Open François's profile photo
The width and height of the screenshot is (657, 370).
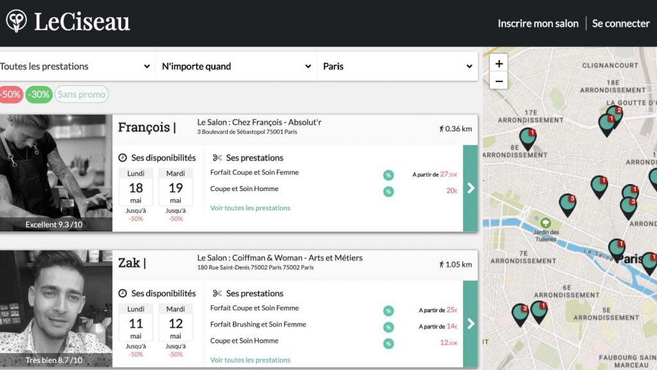tap(56, 173)
